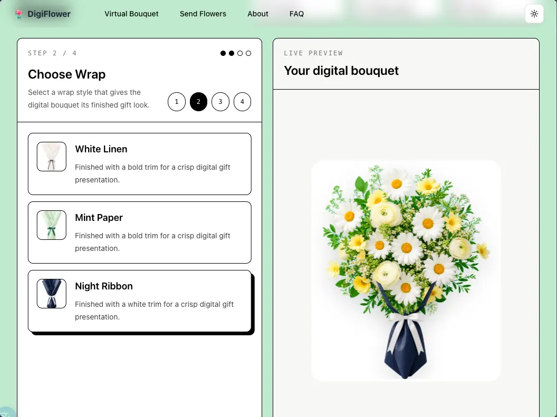Click the third empty progress dot
The height and width of the screenshot is (417, 557).
(240, 53)
